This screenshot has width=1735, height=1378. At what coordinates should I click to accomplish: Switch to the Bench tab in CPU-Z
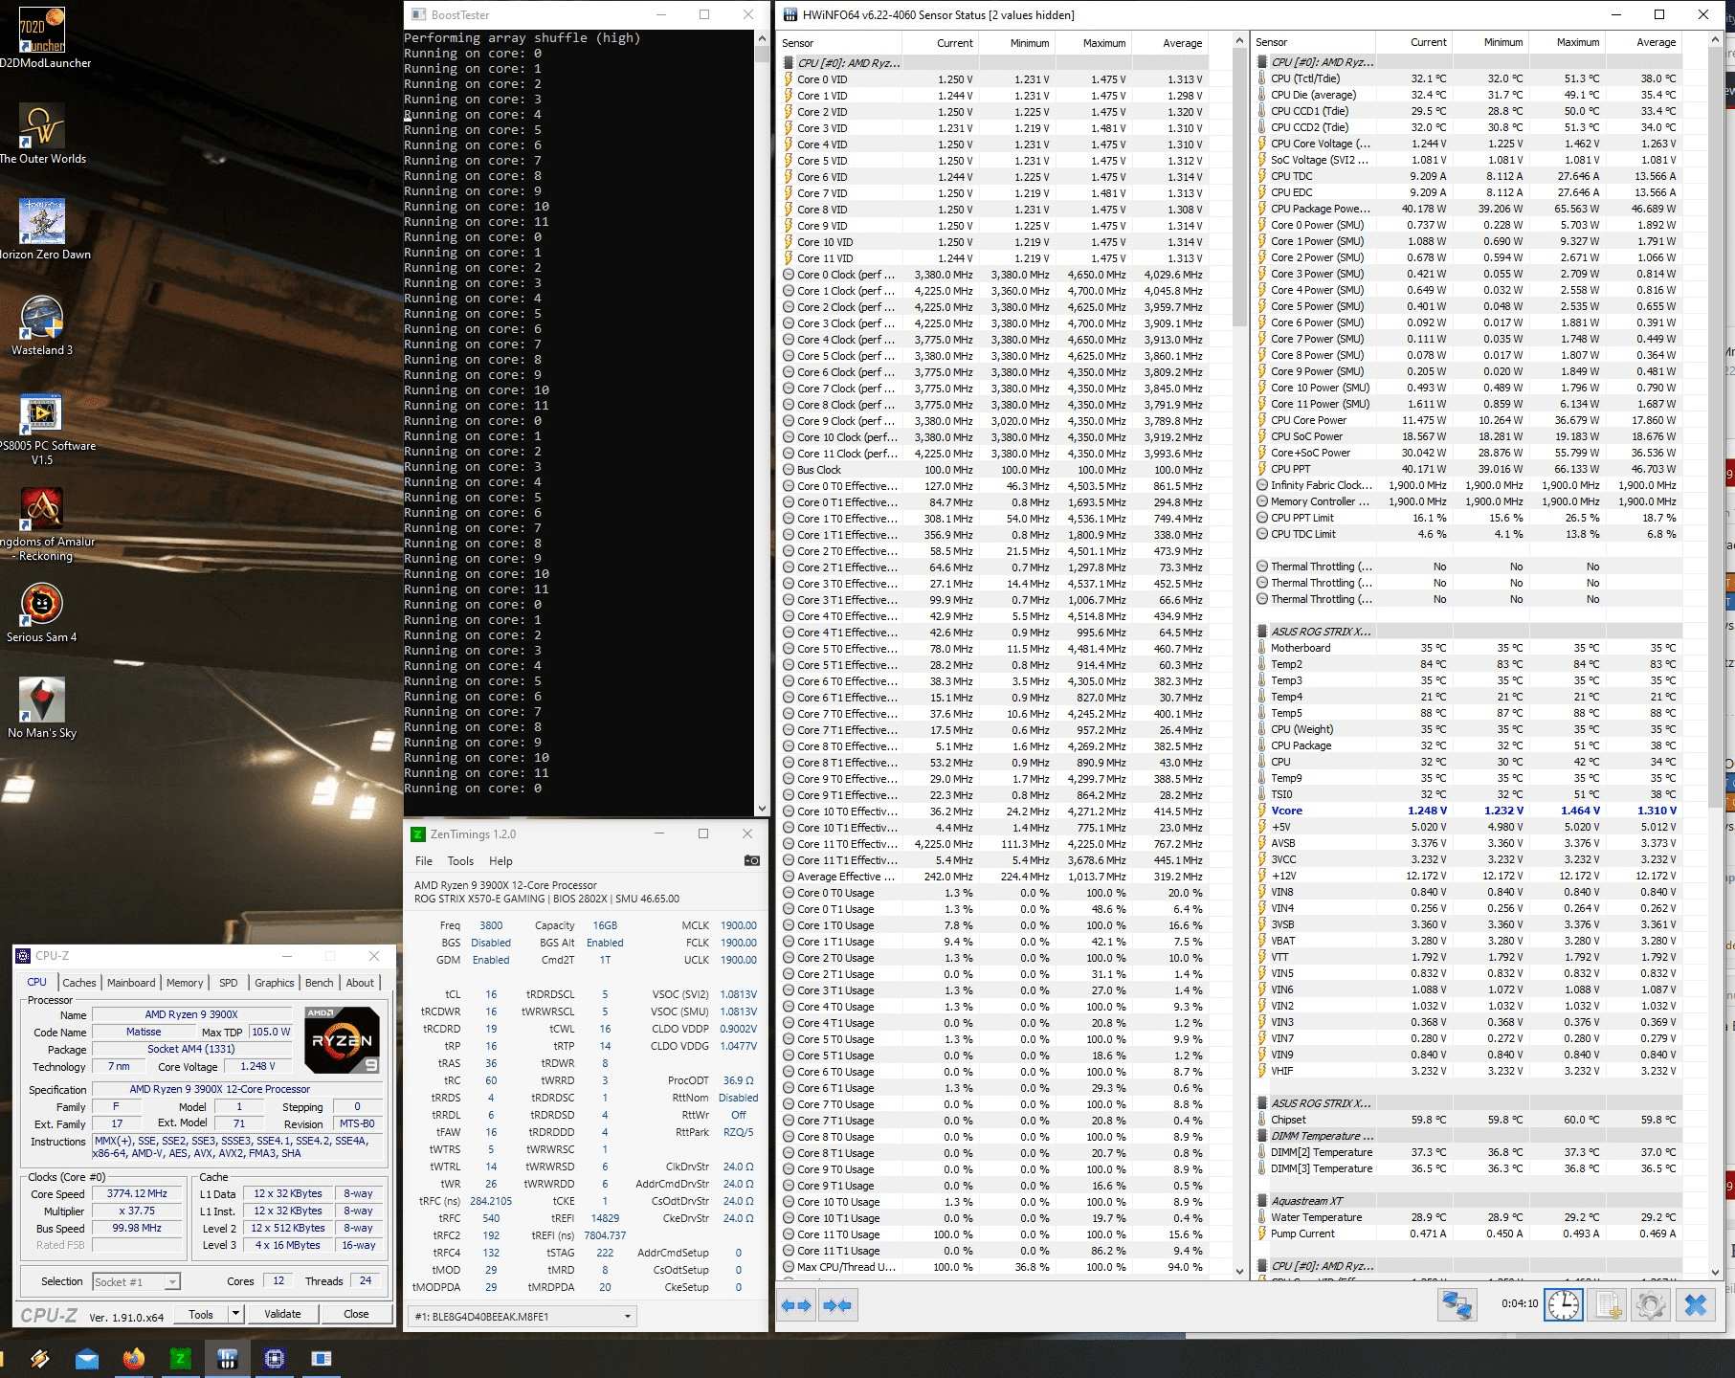tap(320, 983)
